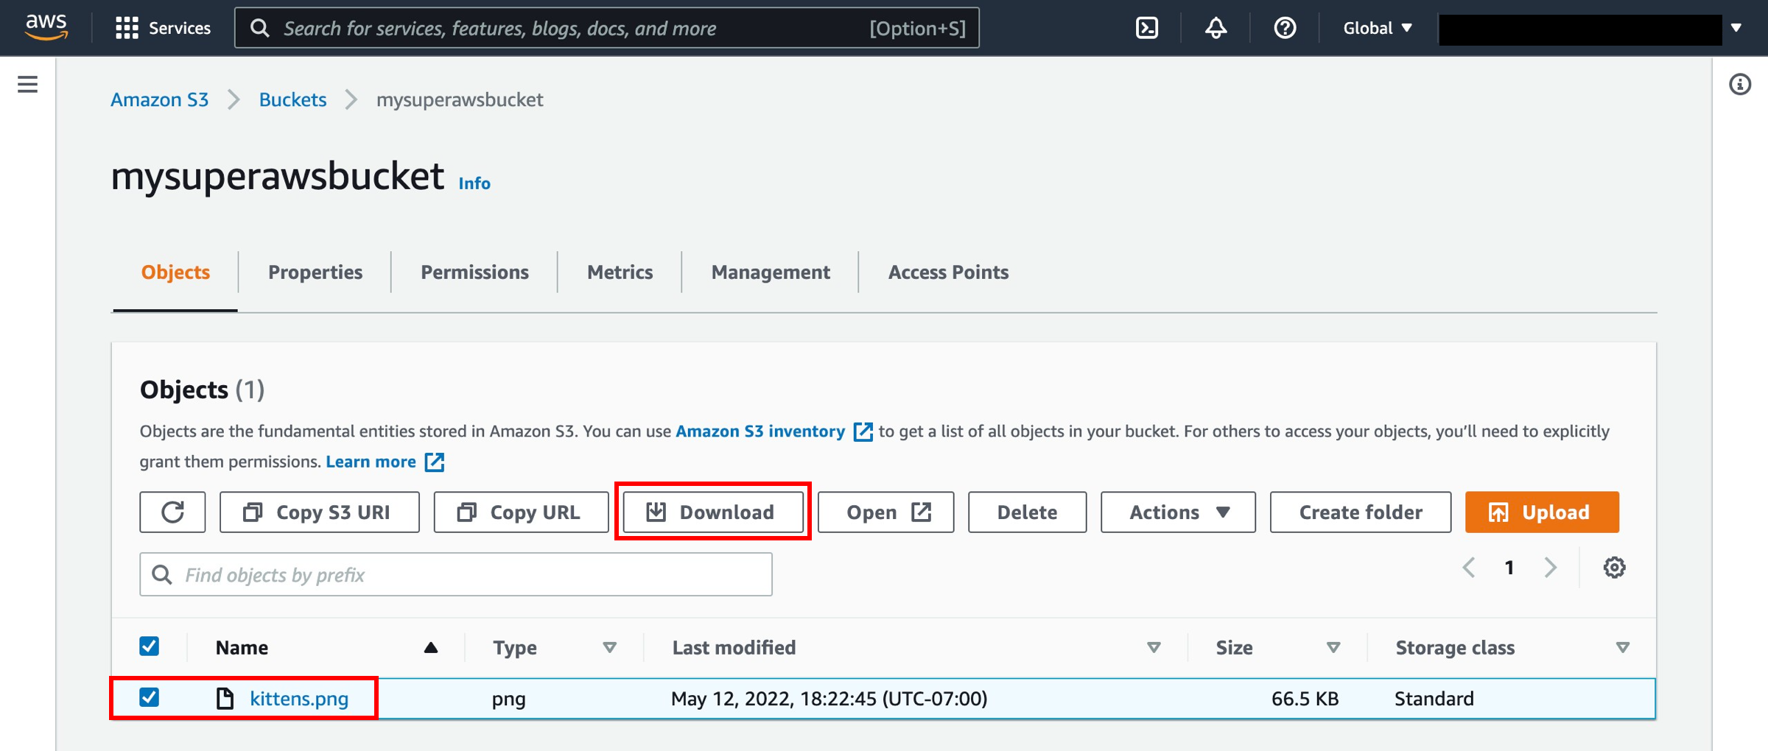Switch to the Permissions tab
This screenshot has height=751, width=1768.
(474, 272)
